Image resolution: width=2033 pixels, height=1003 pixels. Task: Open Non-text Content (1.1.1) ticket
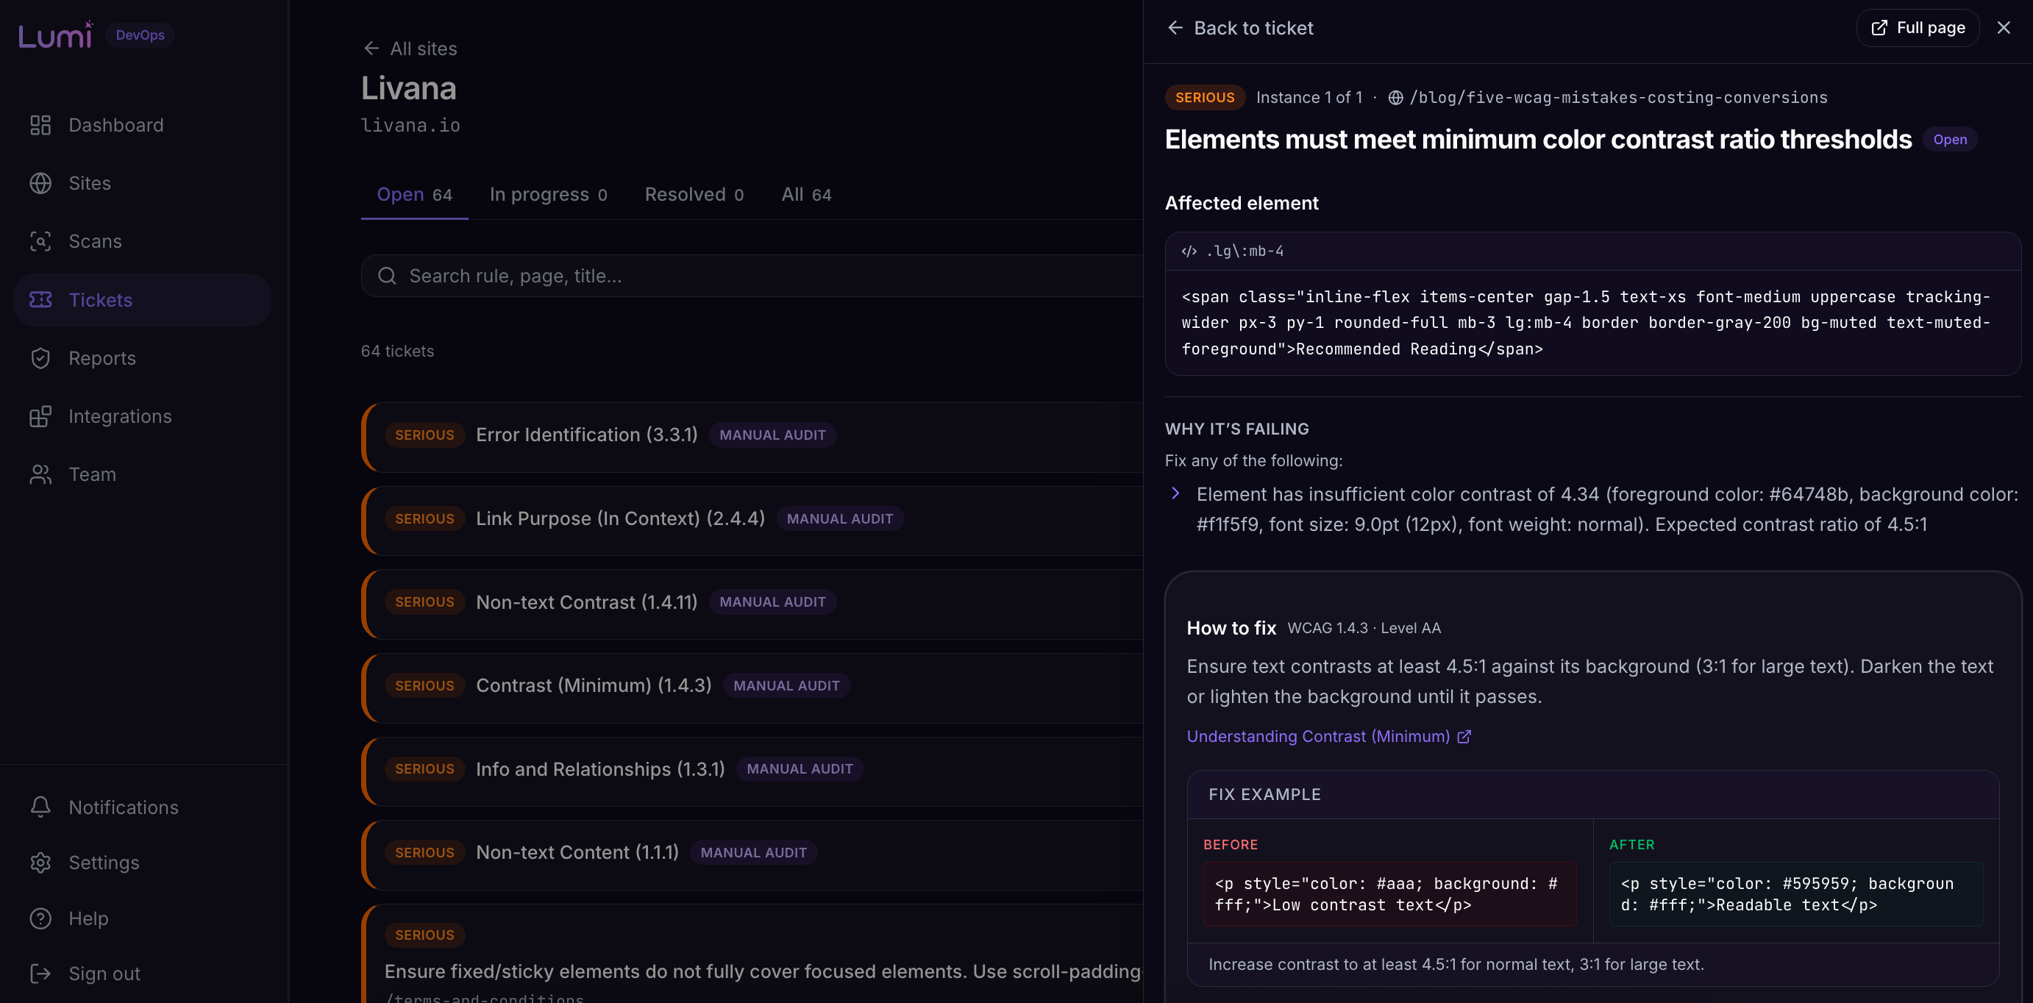(754, 854)
